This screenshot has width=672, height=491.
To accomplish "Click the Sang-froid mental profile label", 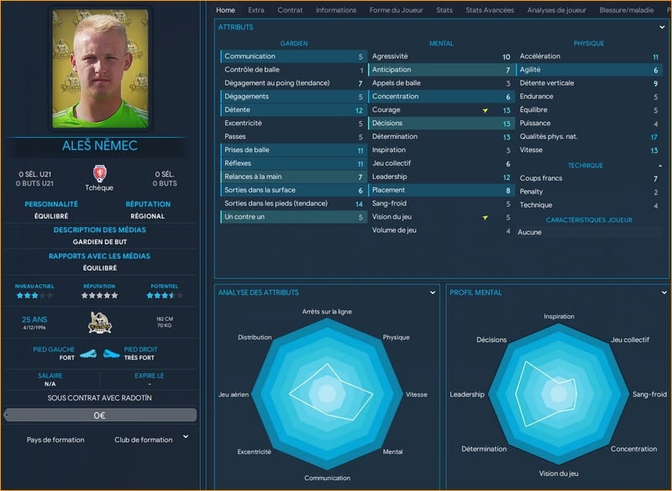I will (x=649, y=394).
